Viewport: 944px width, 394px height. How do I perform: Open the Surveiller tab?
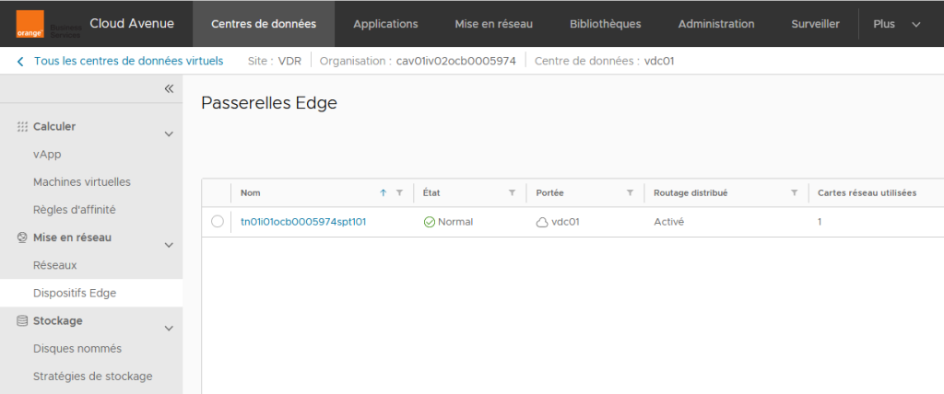815,24
